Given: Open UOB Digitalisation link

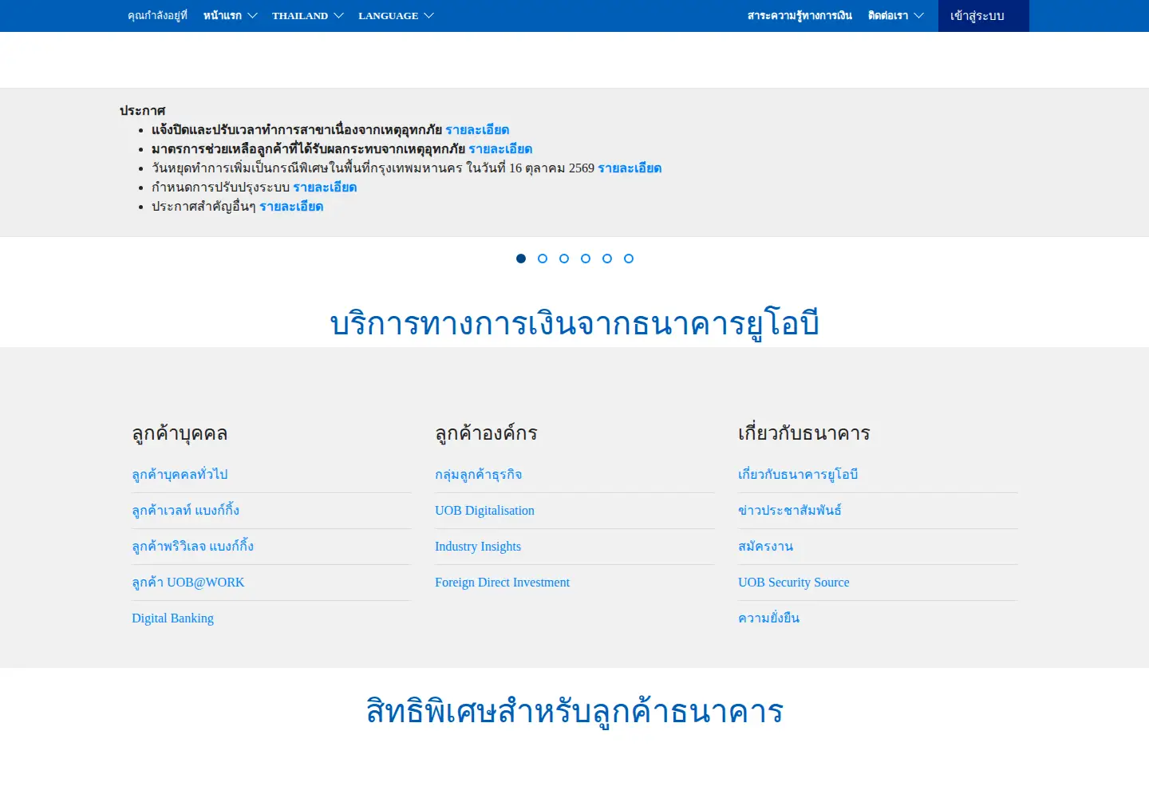Looking at the screenshot, I should click(484, 511).
